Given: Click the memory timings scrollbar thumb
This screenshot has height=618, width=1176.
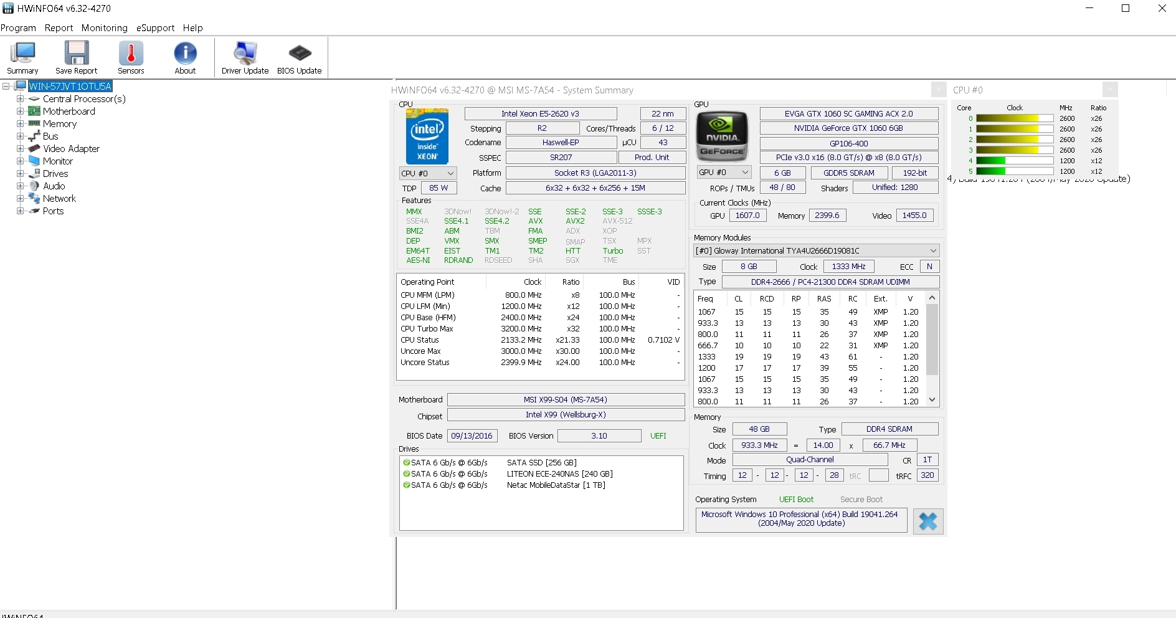Looking at the screenshot, I should click(932, 340).
